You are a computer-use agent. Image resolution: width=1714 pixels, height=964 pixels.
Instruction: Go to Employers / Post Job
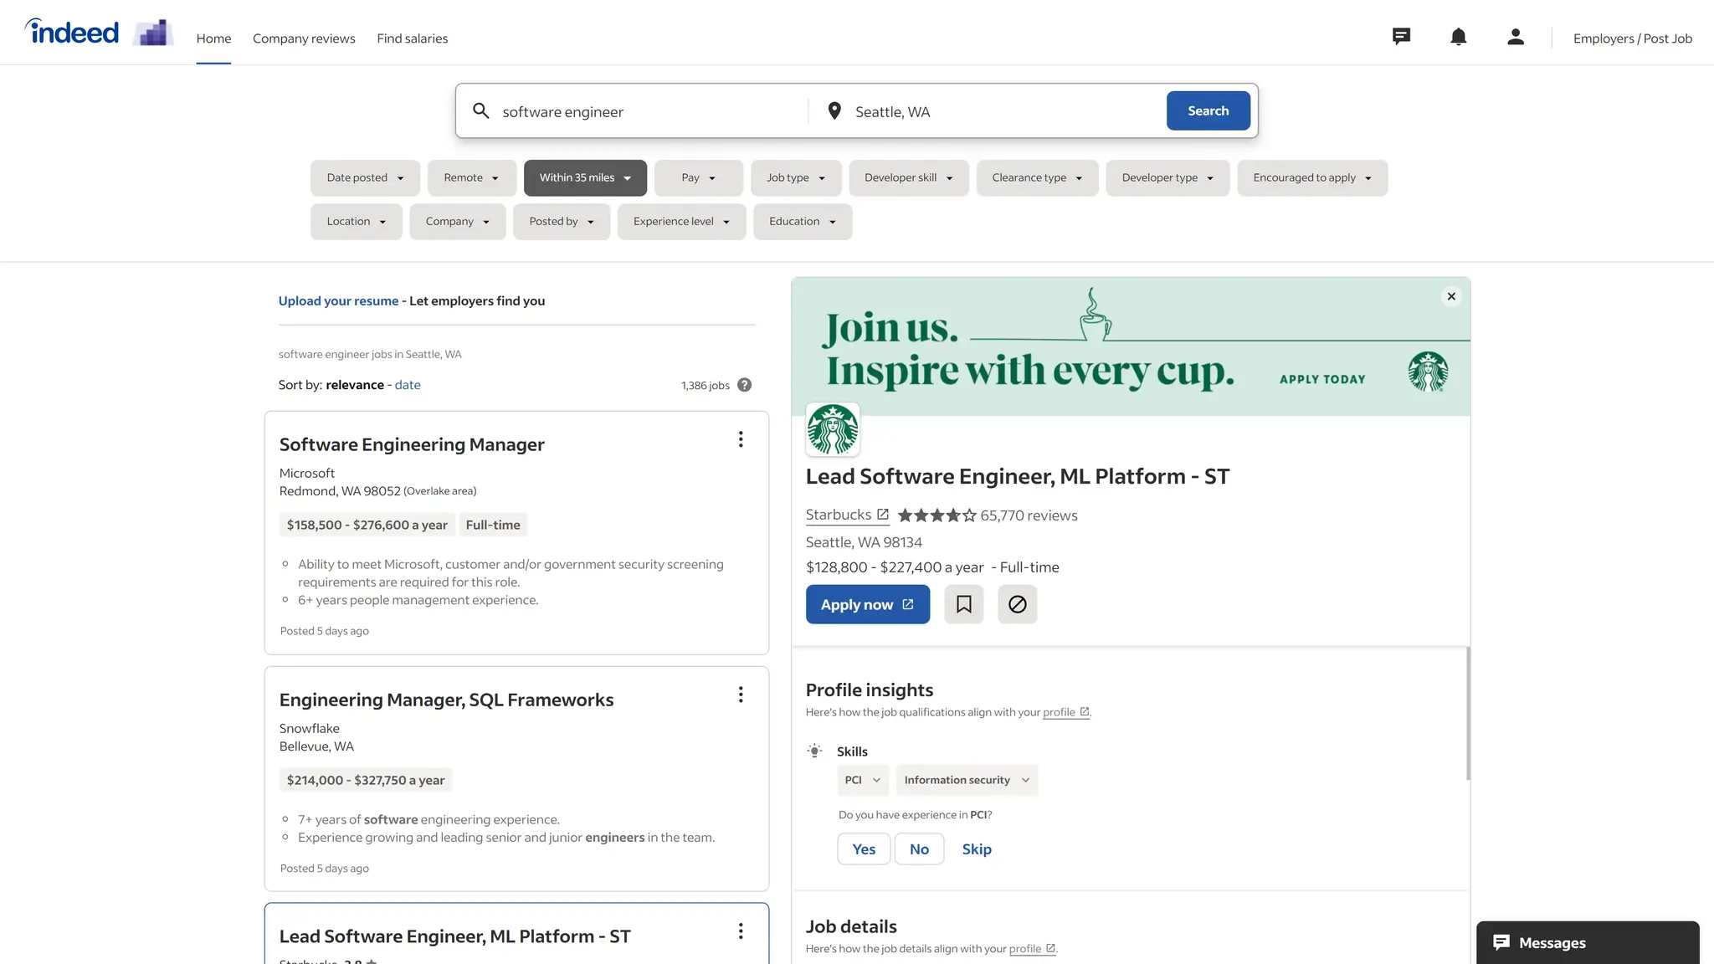pyautogui.click(x=1632, y=38)
